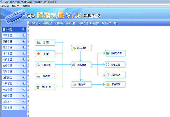
Task: Expand the 零售管理 sidebar section chevron
Action: point(24,41)
